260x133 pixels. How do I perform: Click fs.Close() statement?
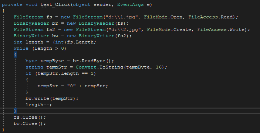30,117
